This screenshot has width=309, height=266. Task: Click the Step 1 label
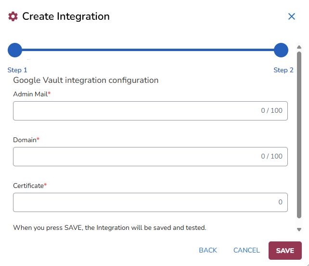click(x=17, y=70)
